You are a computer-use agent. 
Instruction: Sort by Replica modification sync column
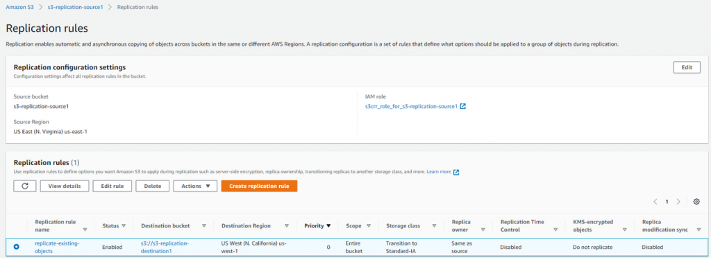click(699, 230)
